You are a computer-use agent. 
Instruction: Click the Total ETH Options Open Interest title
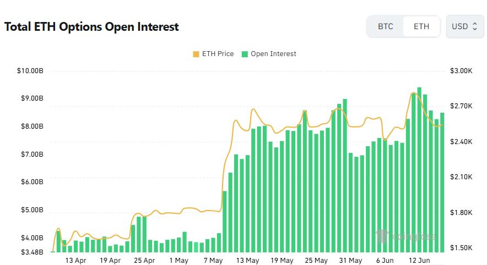point(91,26)
